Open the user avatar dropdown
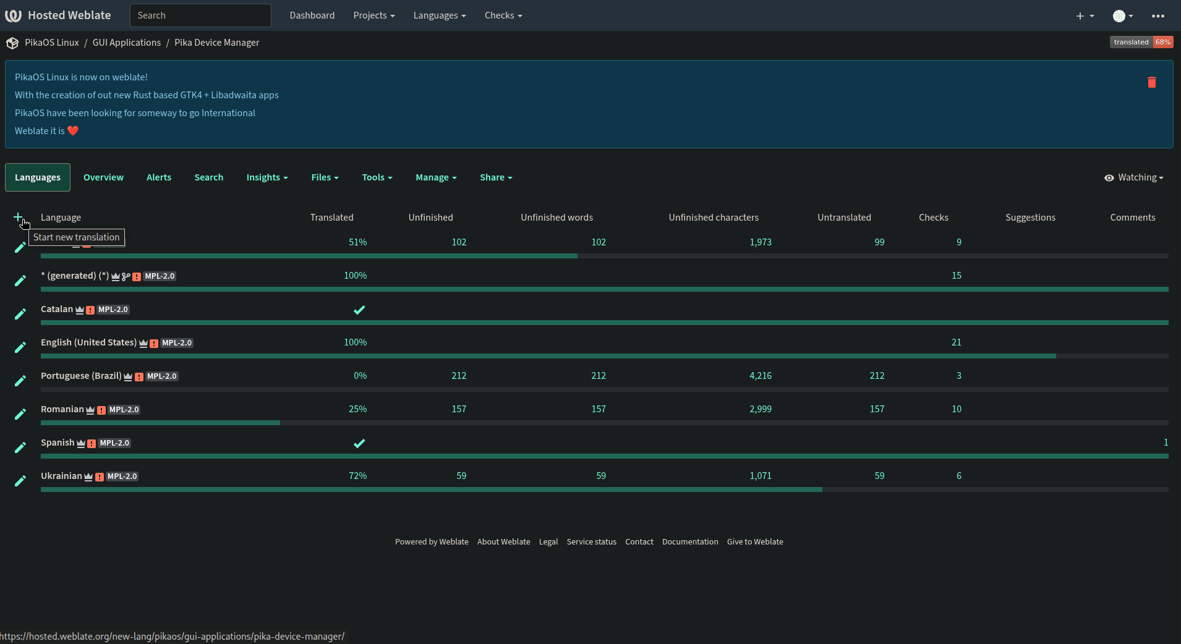Image resolution: width=1181 pixels, height=644 pixels. pos(1123,16)
